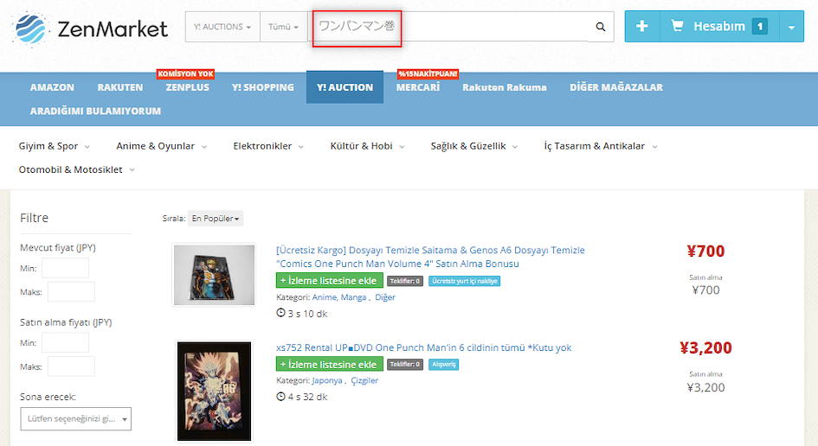818x446 pixels.
Task: Open the MERCARİ tab
Action: pyautogui.click(x=418, y=87)
